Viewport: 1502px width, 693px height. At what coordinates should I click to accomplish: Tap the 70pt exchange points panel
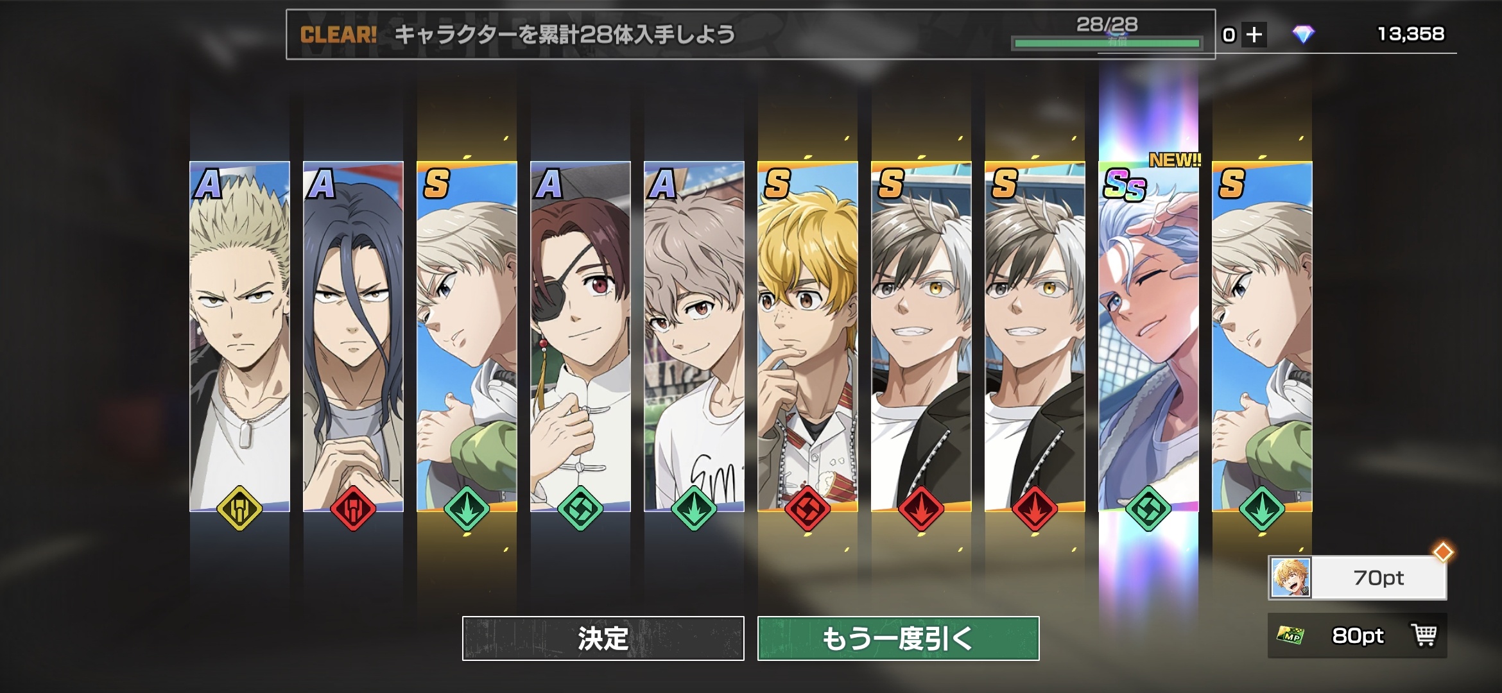tap(1358, 578)
